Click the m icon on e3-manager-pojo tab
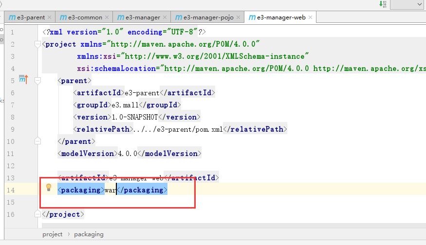This screenshot has width=426, height=245. [179, 17]
